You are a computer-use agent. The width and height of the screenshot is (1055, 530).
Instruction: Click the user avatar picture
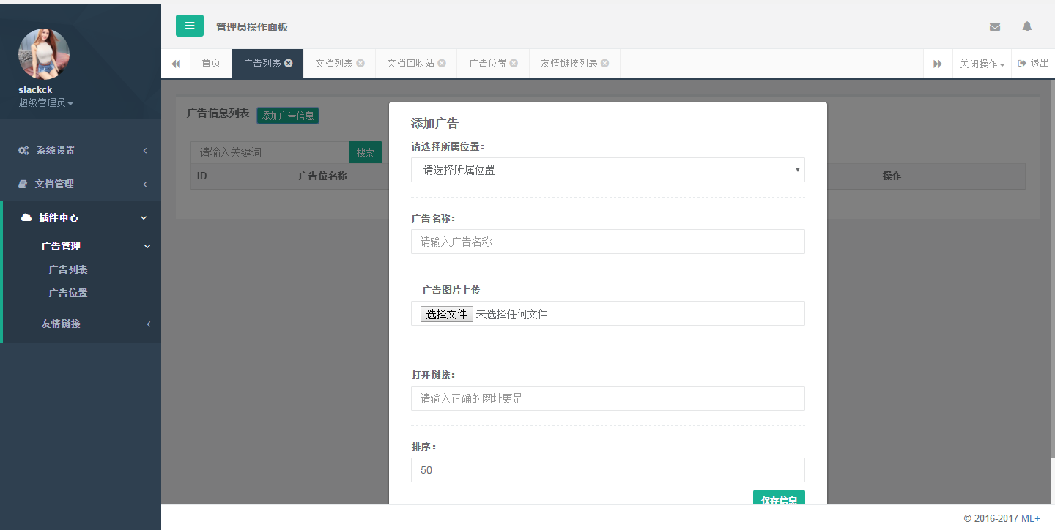point(44,54)
